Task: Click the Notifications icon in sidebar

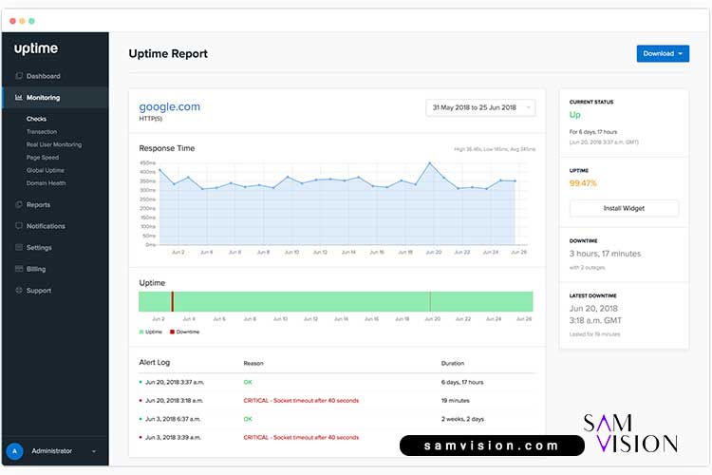Action: coord(18,226)
